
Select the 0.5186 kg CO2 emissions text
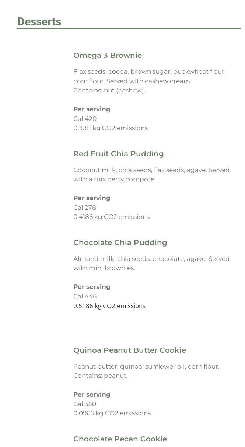coord(109,306)
